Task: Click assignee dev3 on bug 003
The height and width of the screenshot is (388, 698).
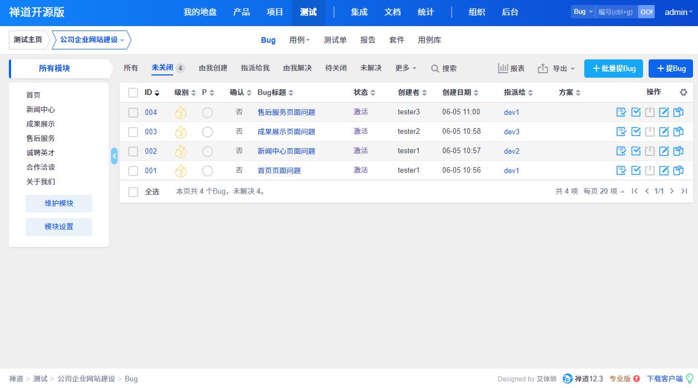Action: [512, 132]
